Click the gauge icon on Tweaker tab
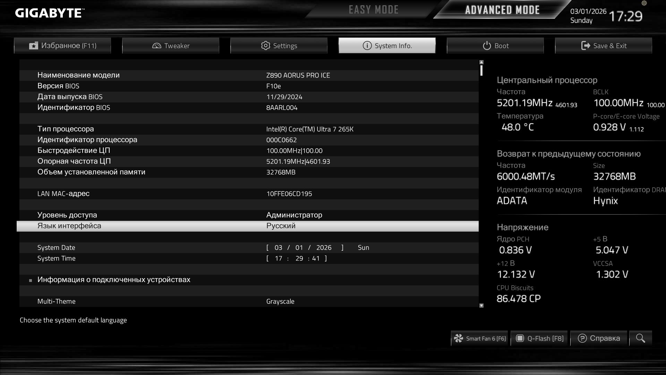This screenshot has width=666, height=375. 157,45
